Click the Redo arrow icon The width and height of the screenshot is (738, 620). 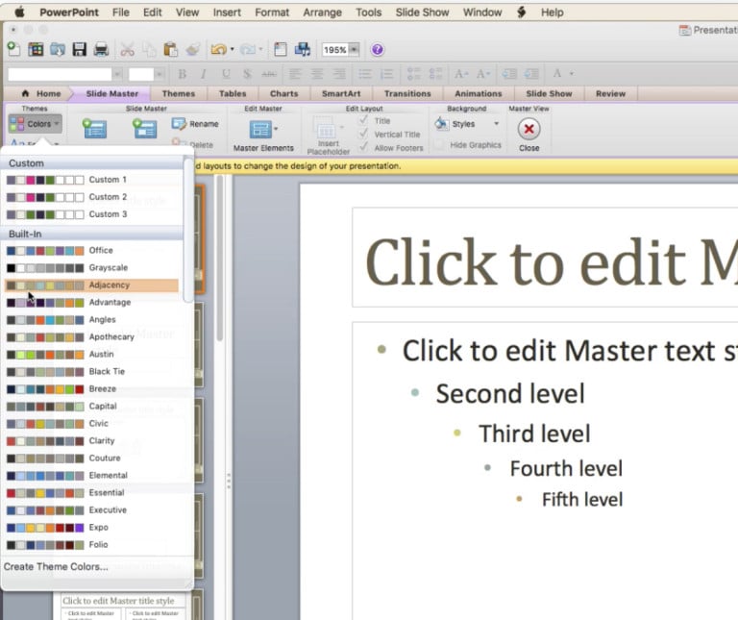[248, 49]
